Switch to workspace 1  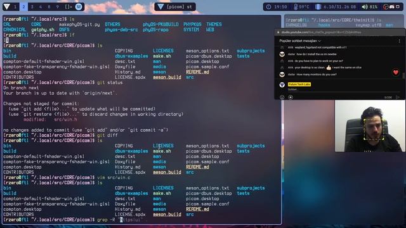click(x=15, y=7)
